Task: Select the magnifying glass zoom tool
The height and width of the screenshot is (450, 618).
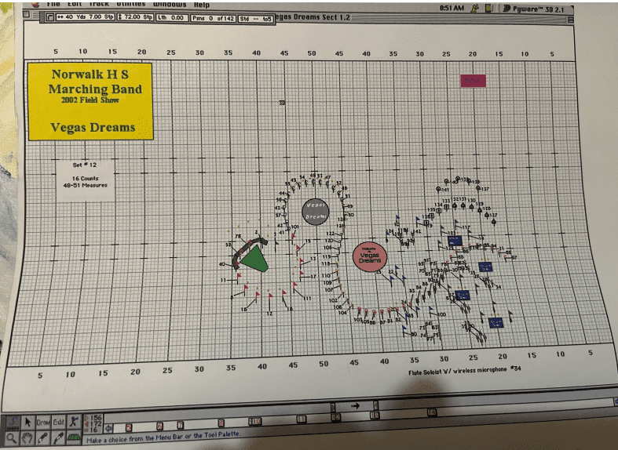Action: coord(13,437)
